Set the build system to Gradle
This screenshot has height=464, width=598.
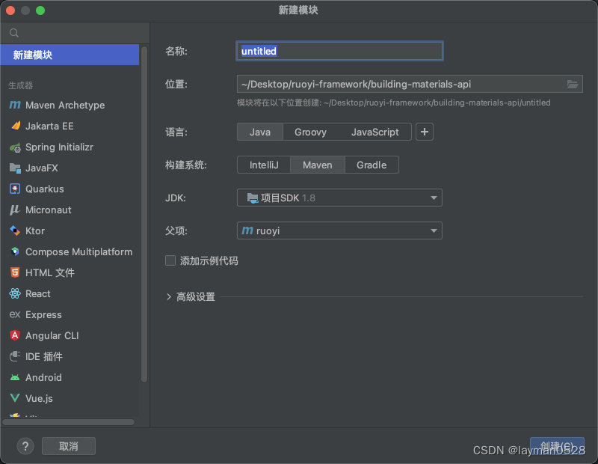click(372, 165)
